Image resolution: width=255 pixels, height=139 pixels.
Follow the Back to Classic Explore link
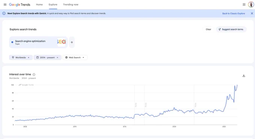coord(234,14)
